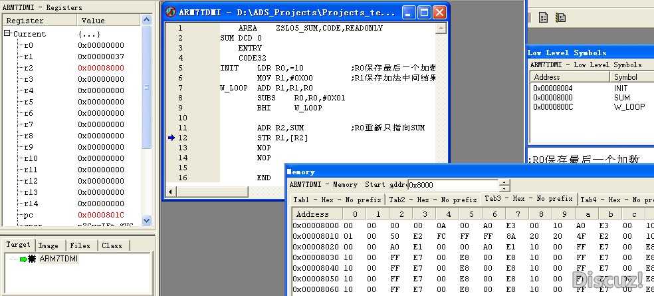This screenshot has width=654, height=296.
Task: Click address 0x00008004 in Low Level Symbols
Action: pyautogui.click(x=553, y=88)
